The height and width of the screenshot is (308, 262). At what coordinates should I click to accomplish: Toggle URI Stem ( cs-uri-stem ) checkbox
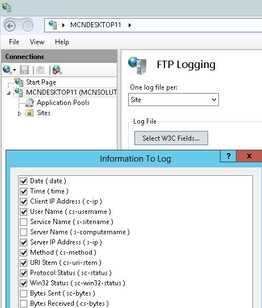(x=24, y=263)
